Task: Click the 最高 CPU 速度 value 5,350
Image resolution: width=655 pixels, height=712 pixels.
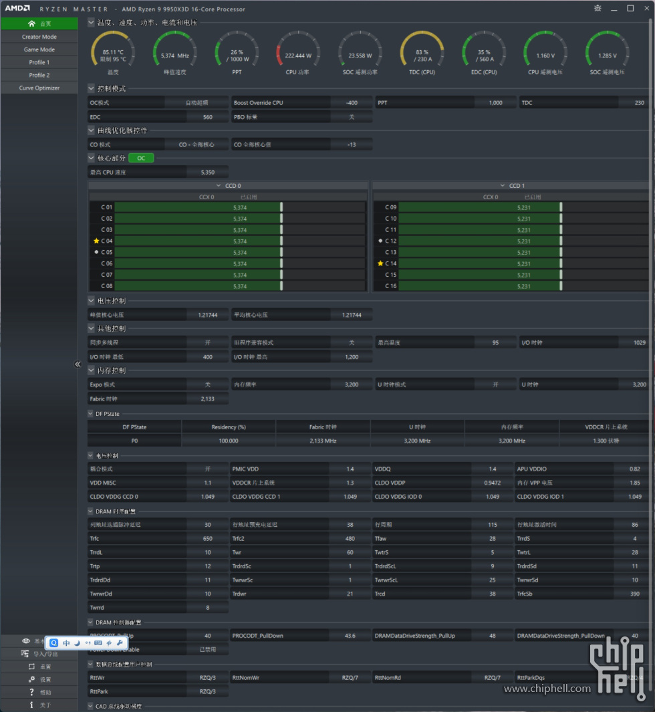Action: click(208, 172)
